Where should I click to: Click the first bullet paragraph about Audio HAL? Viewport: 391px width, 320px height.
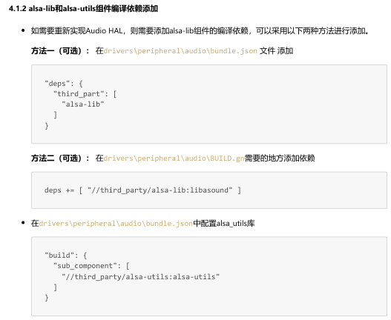pos(200,31)
